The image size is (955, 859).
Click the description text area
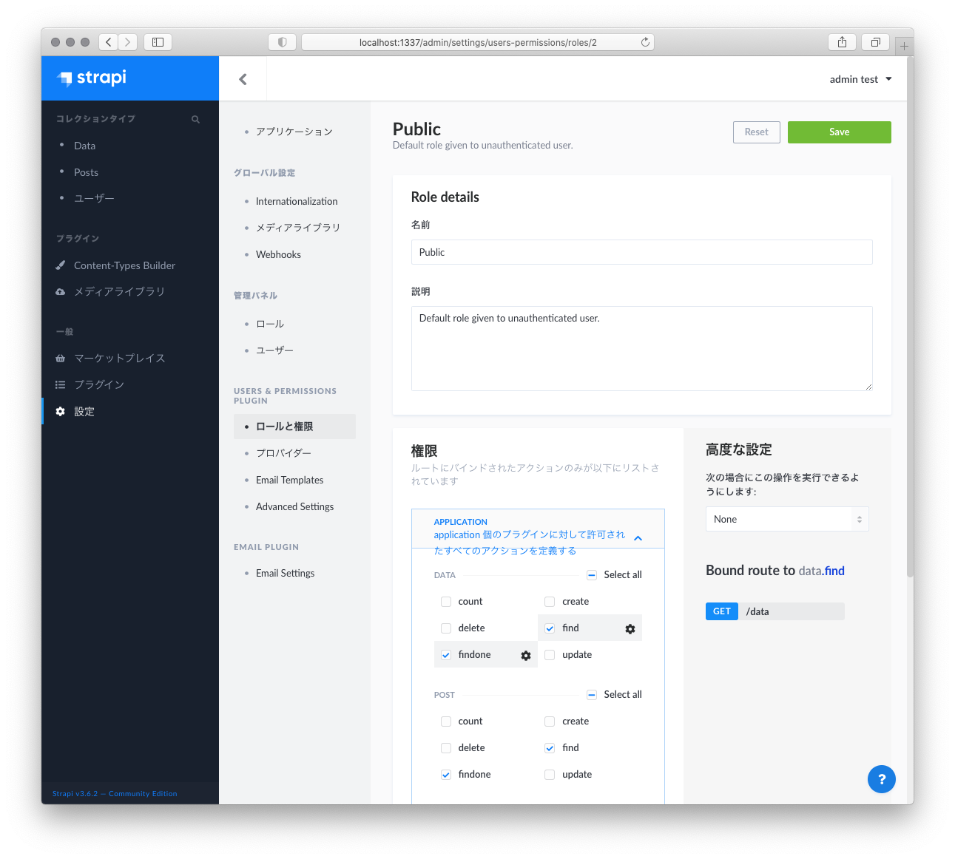click(641, 348)
